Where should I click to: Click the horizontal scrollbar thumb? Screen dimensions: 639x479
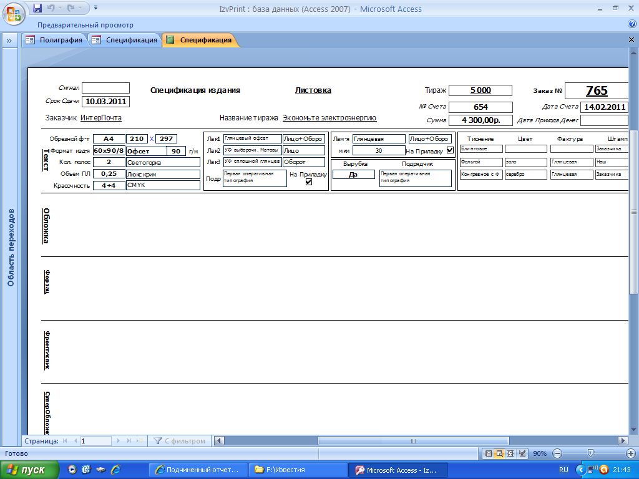(x=413, y=441)
